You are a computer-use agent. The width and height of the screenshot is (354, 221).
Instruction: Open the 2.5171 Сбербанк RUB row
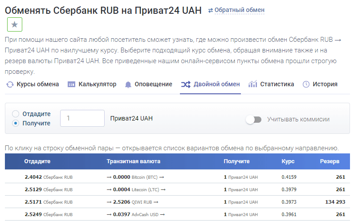pyautogui.click(x=178, y=202)
